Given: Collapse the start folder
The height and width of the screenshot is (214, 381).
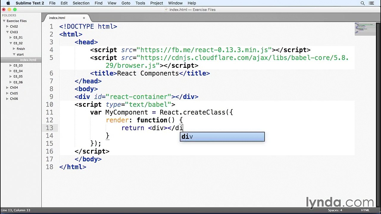Looking at the screenshot, I should (x=14, y=54).
